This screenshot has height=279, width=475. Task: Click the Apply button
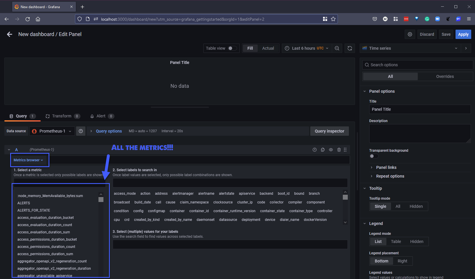pos(463,34)
